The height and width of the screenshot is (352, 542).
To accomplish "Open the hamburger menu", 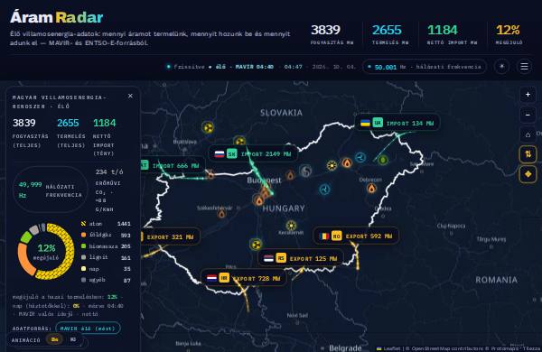I will (524, 66).
